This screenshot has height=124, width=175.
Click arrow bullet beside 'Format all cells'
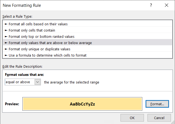pyautogui.click(x=6, y=24)
